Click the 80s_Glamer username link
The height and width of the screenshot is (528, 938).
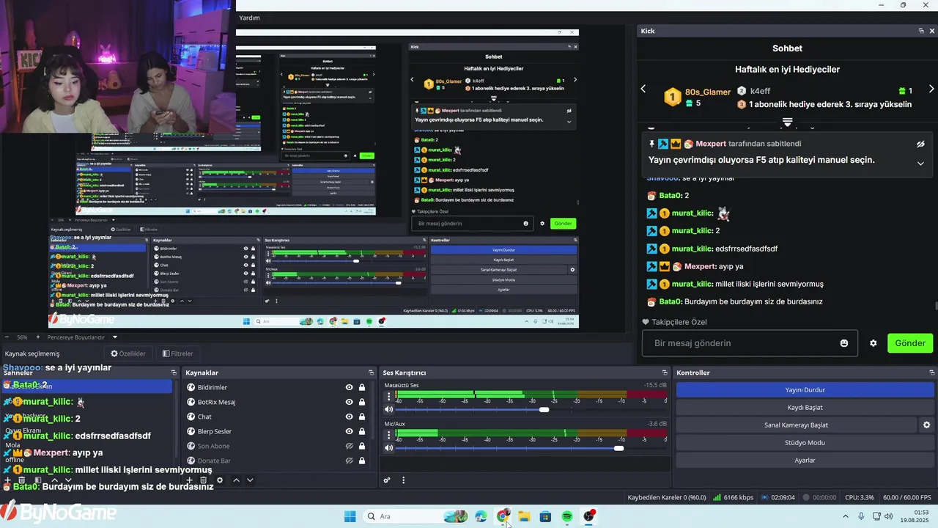[708, 92]
